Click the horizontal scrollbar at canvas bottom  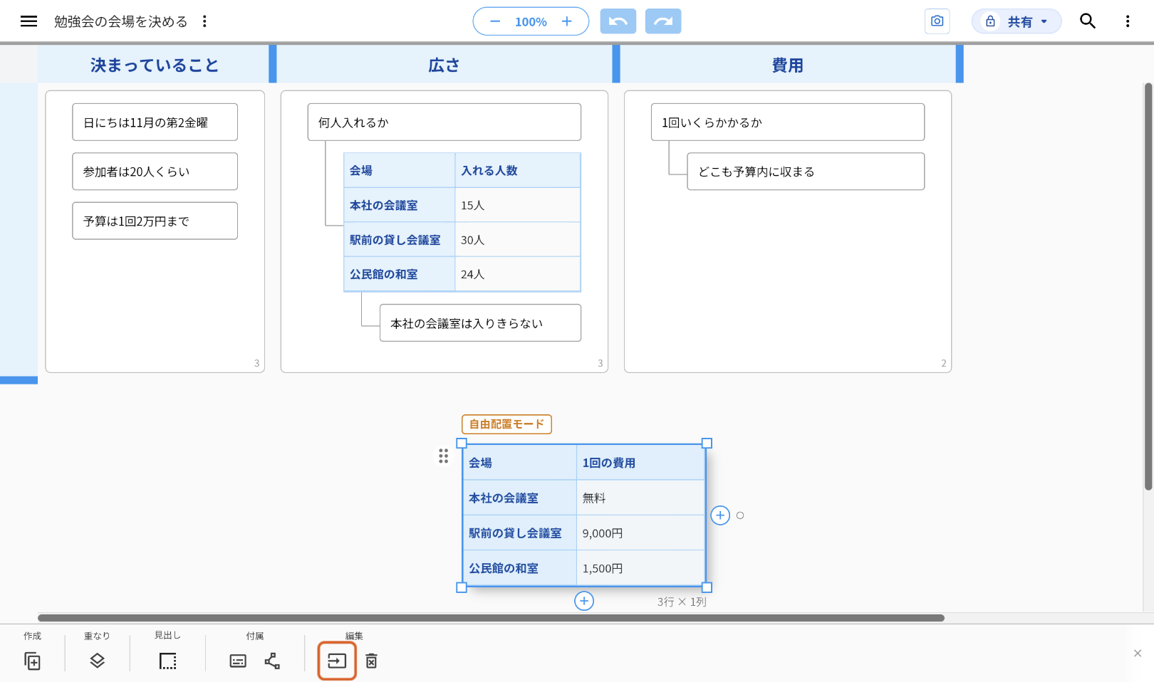(491, 618)
